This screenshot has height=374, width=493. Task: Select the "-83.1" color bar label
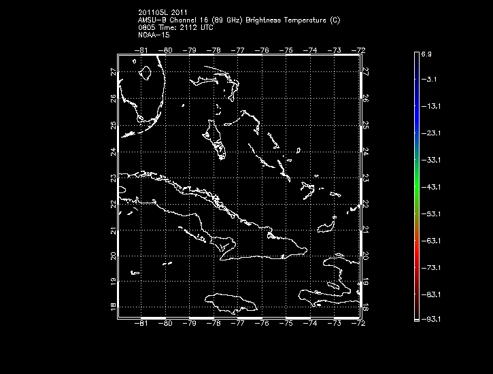point(431,295)
